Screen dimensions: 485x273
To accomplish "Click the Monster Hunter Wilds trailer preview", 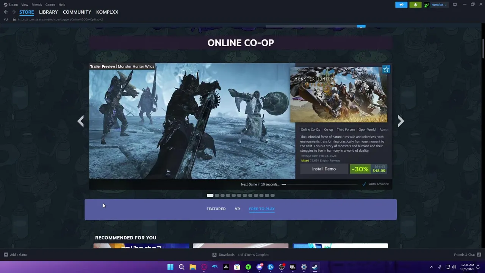I will [192, 121].
